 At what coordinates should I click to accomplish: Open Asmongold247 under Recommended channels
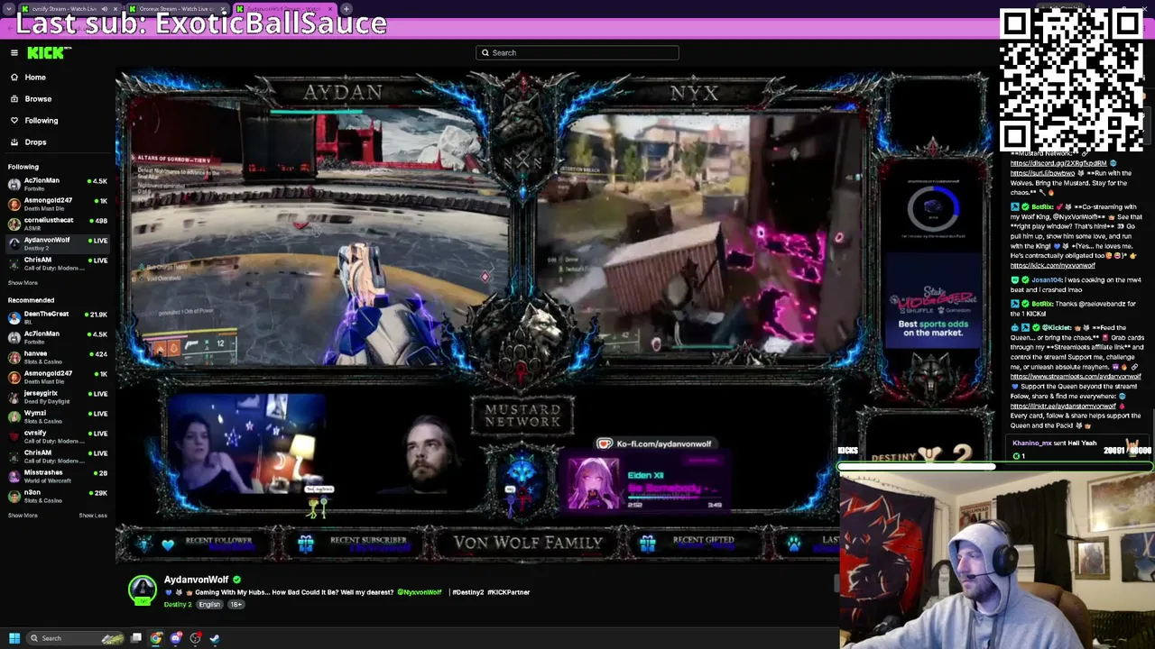[58, 377]
